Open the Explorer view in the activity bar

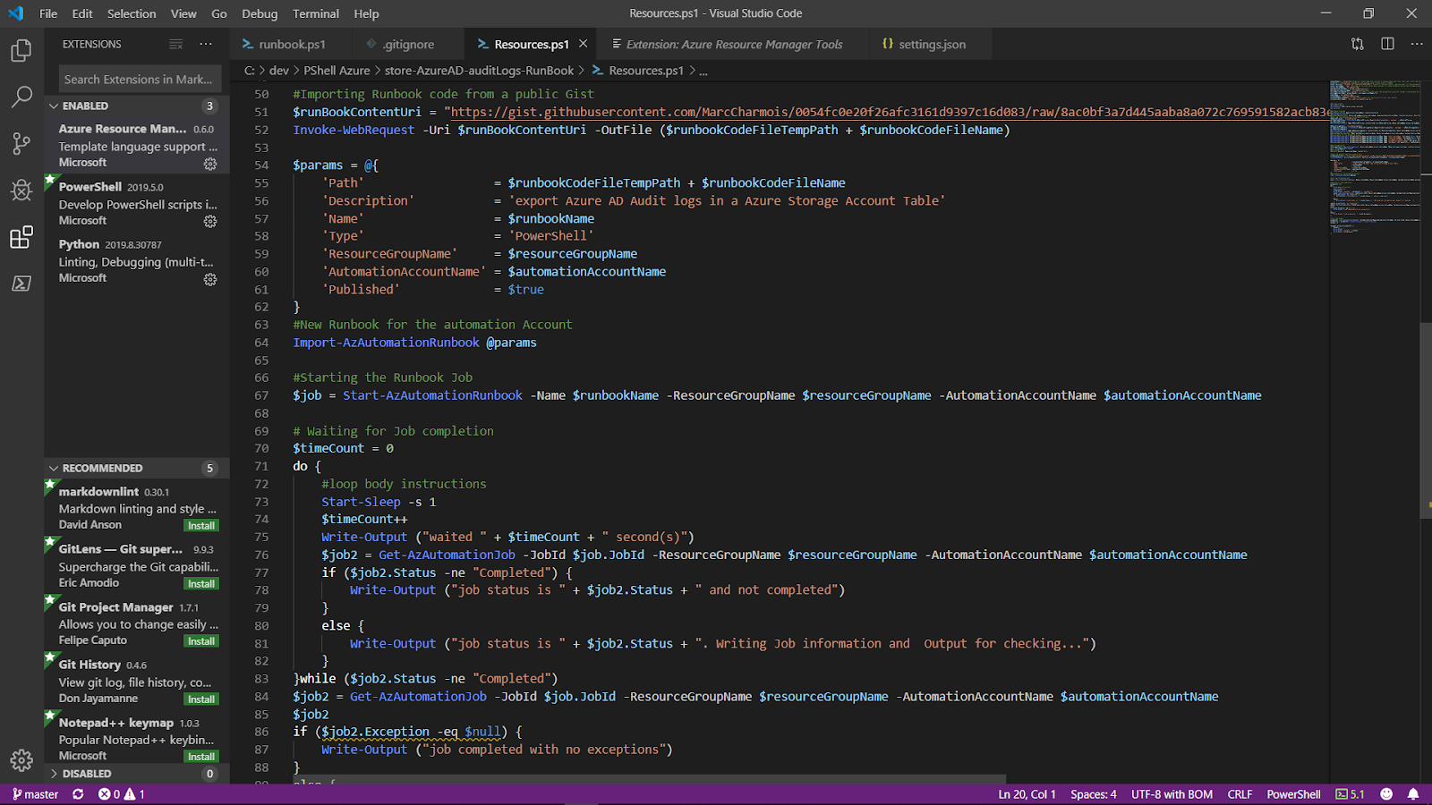(x=21, y=51)
